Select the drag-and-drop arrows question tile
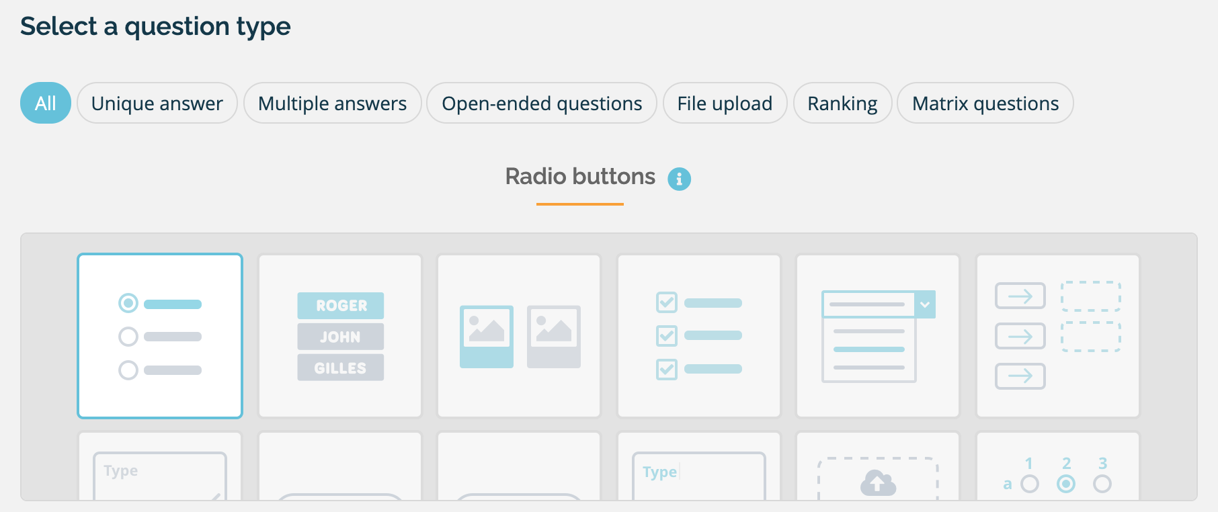Viewport: 1218px width, 512px height. coord(1058,336)
